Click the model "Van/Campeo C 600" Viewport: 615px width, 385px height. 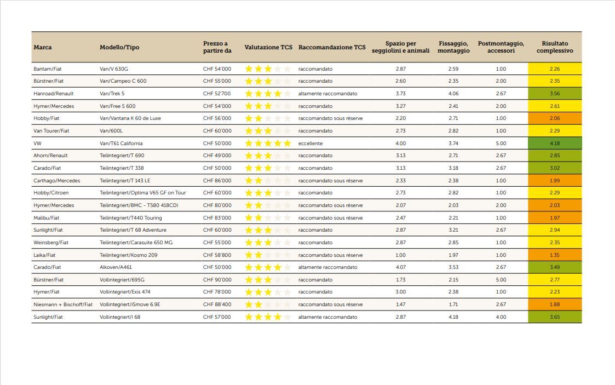(x=123, y=81)
